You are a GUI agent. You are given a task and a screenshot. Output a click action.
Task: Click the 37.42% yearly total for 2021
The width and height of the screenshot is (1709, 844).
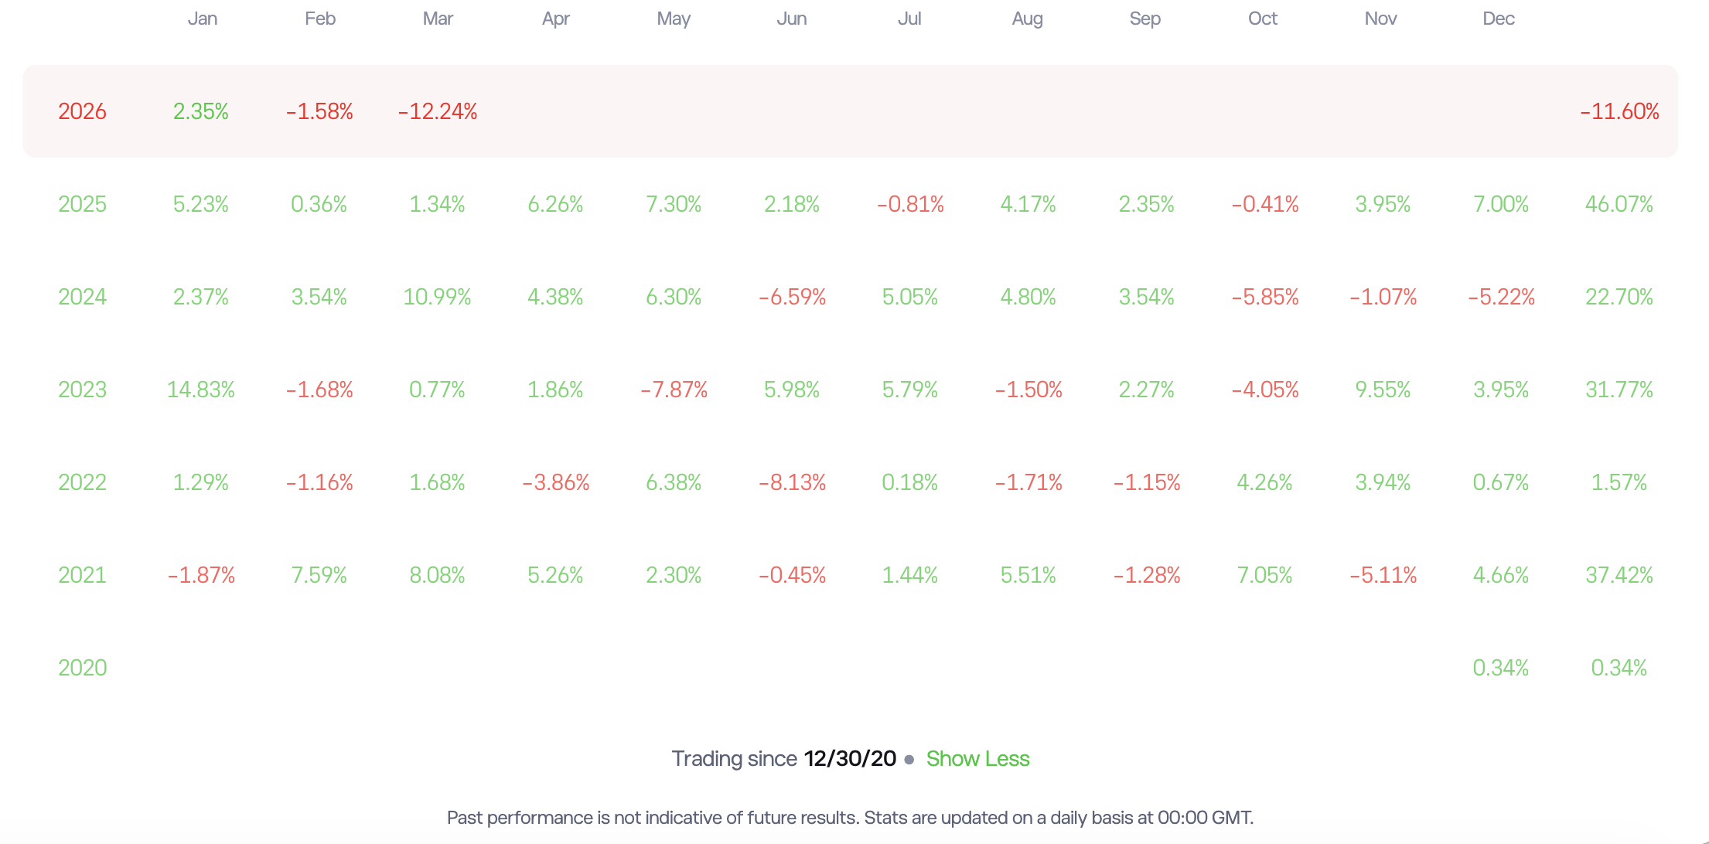point(1619,575)
